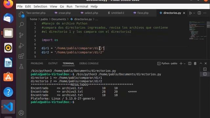Click the Visual Studio Code dock icon
210x118 pixels.
point(8,107)
